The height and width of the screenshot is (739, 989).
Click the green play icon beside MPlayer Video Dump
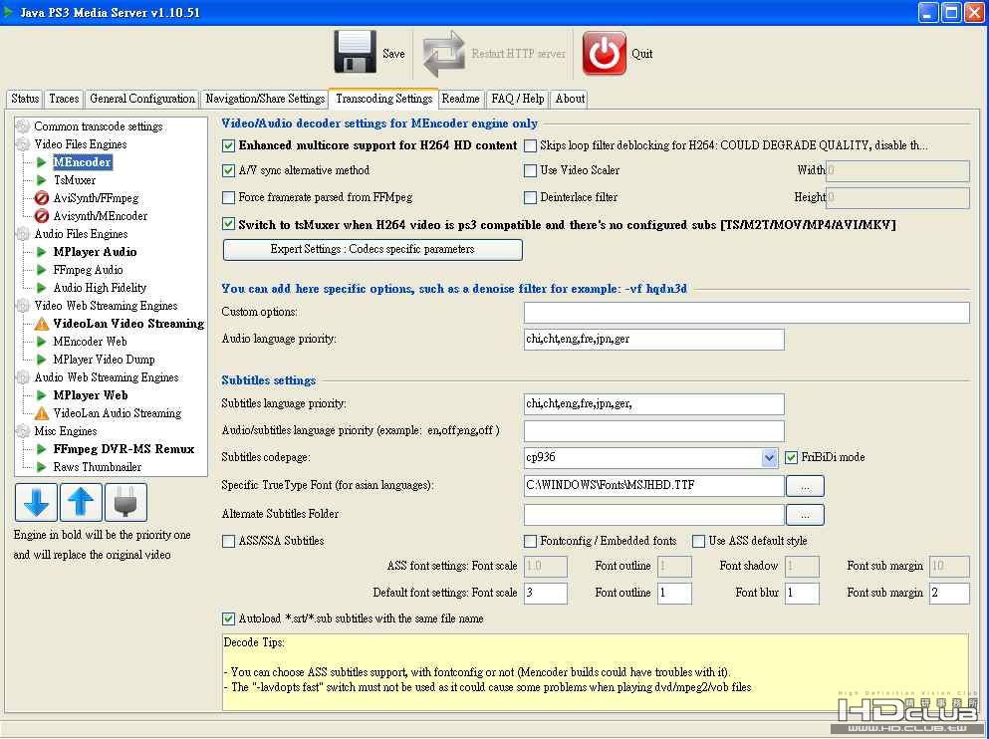(x=42, y=360)
